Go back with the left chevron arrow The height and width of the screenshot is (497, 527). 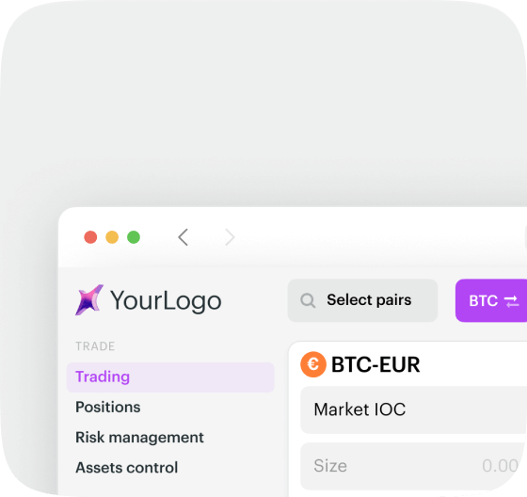point(184,237)
